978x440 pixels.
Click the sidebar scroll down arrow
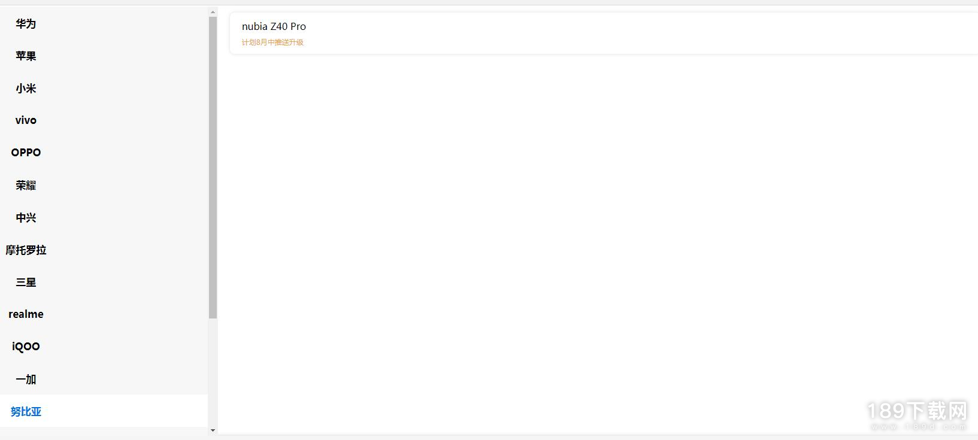pos(213,430)
